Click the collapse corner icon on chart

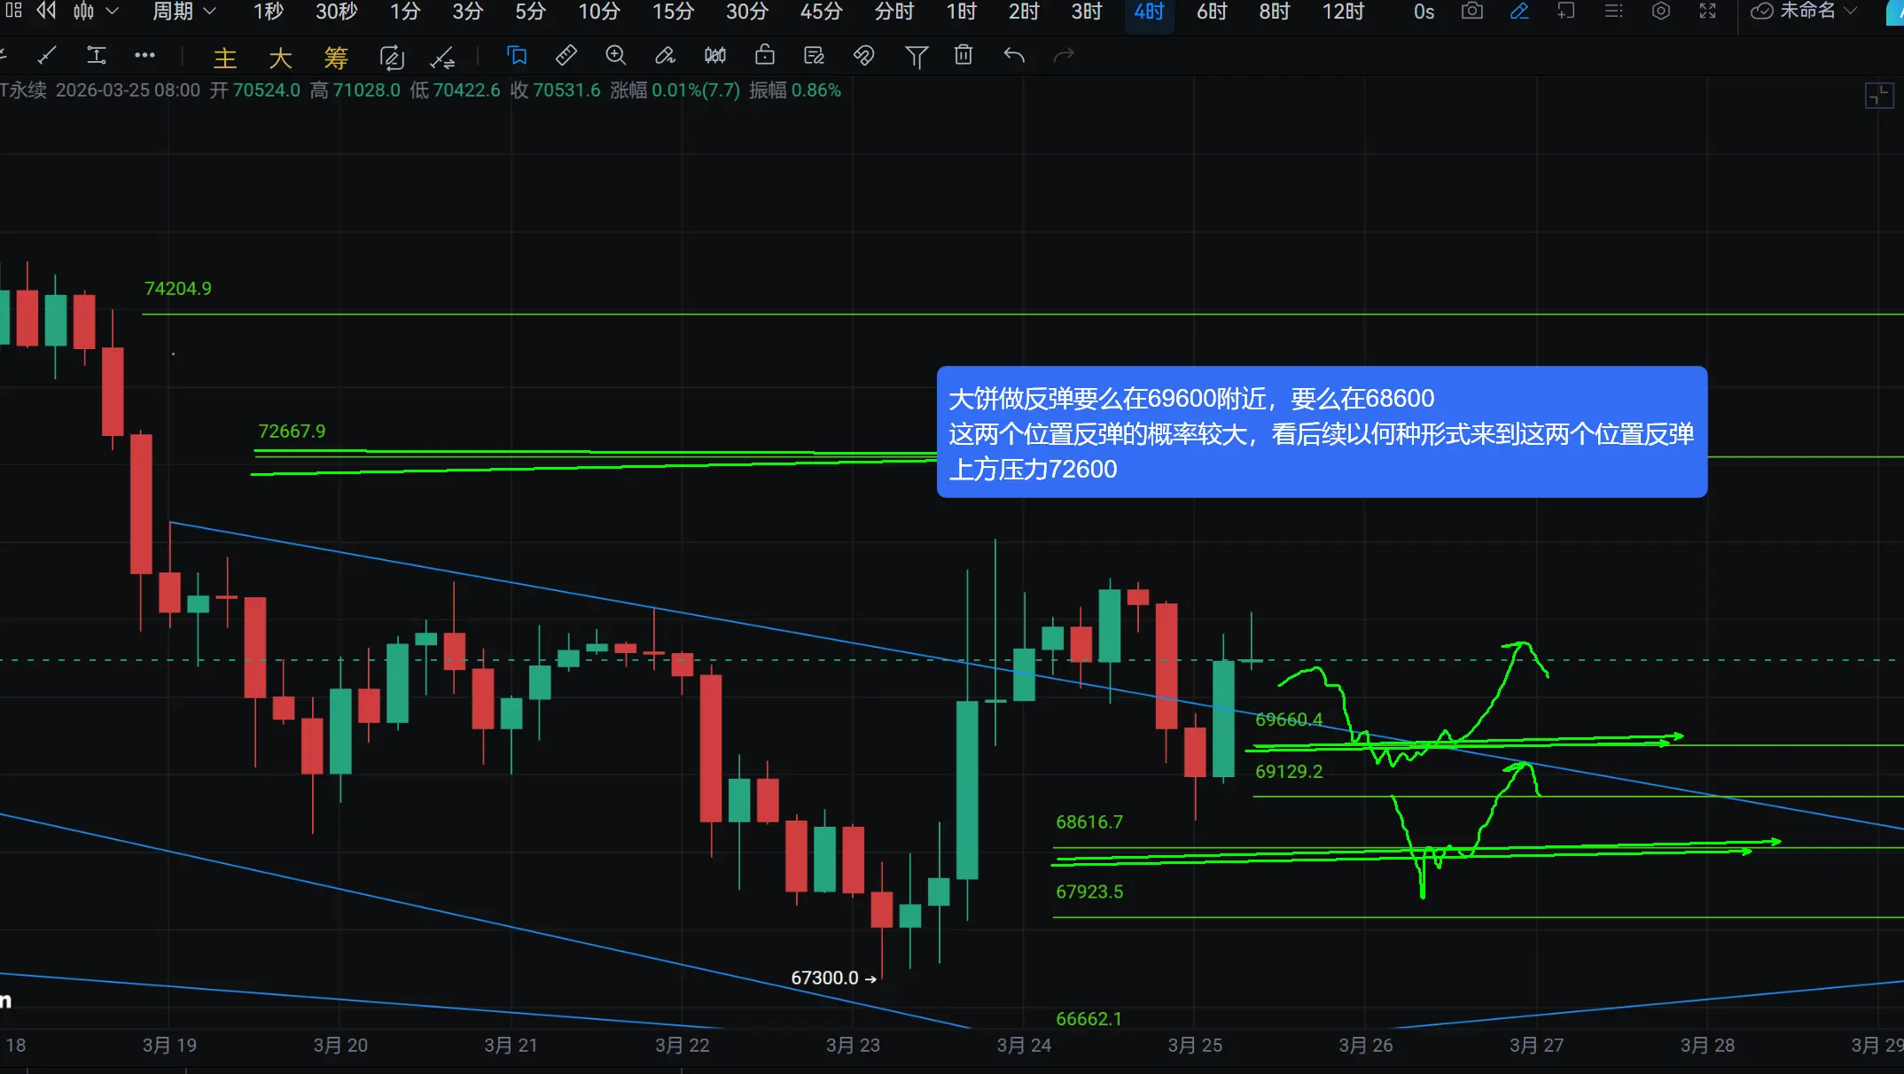pyautogui.click(x=1878, y=95)
